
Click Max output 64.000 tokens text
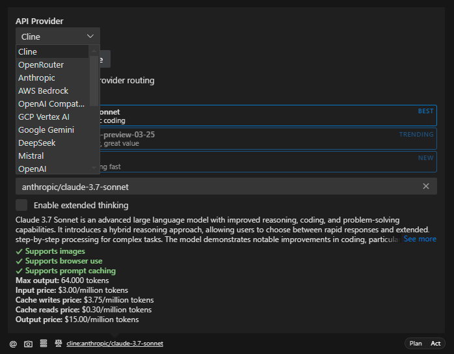(x=62, y=280)
